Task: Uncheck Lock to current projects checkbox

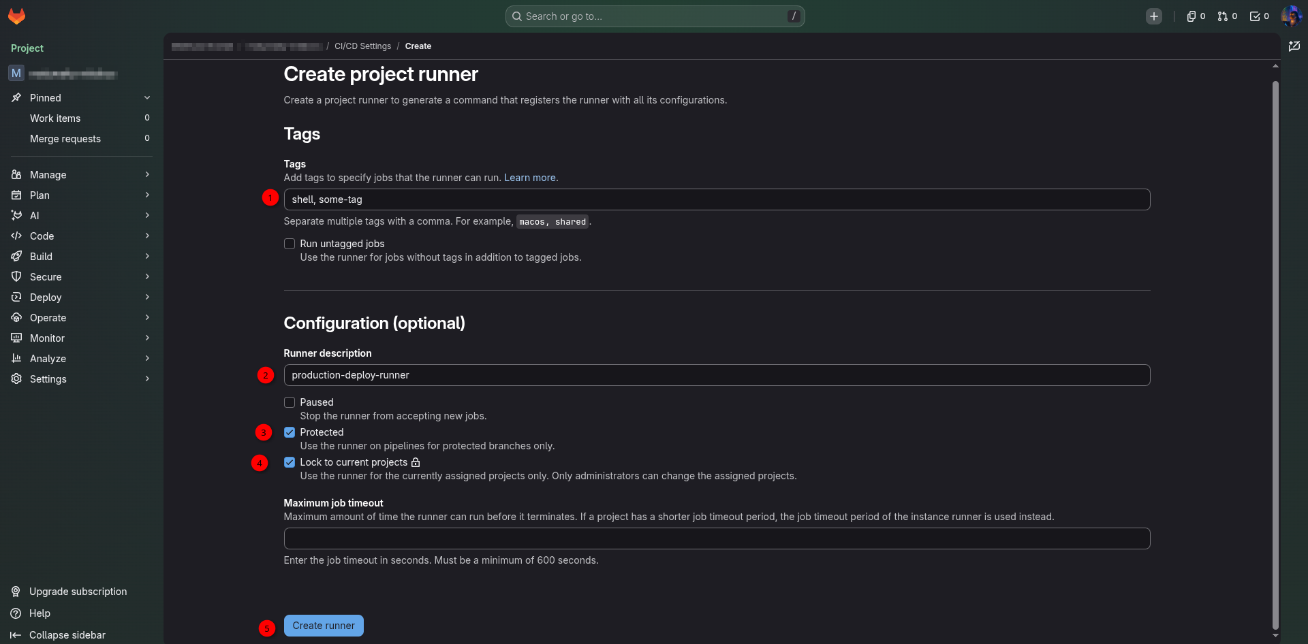Action: tap(290, 462)
